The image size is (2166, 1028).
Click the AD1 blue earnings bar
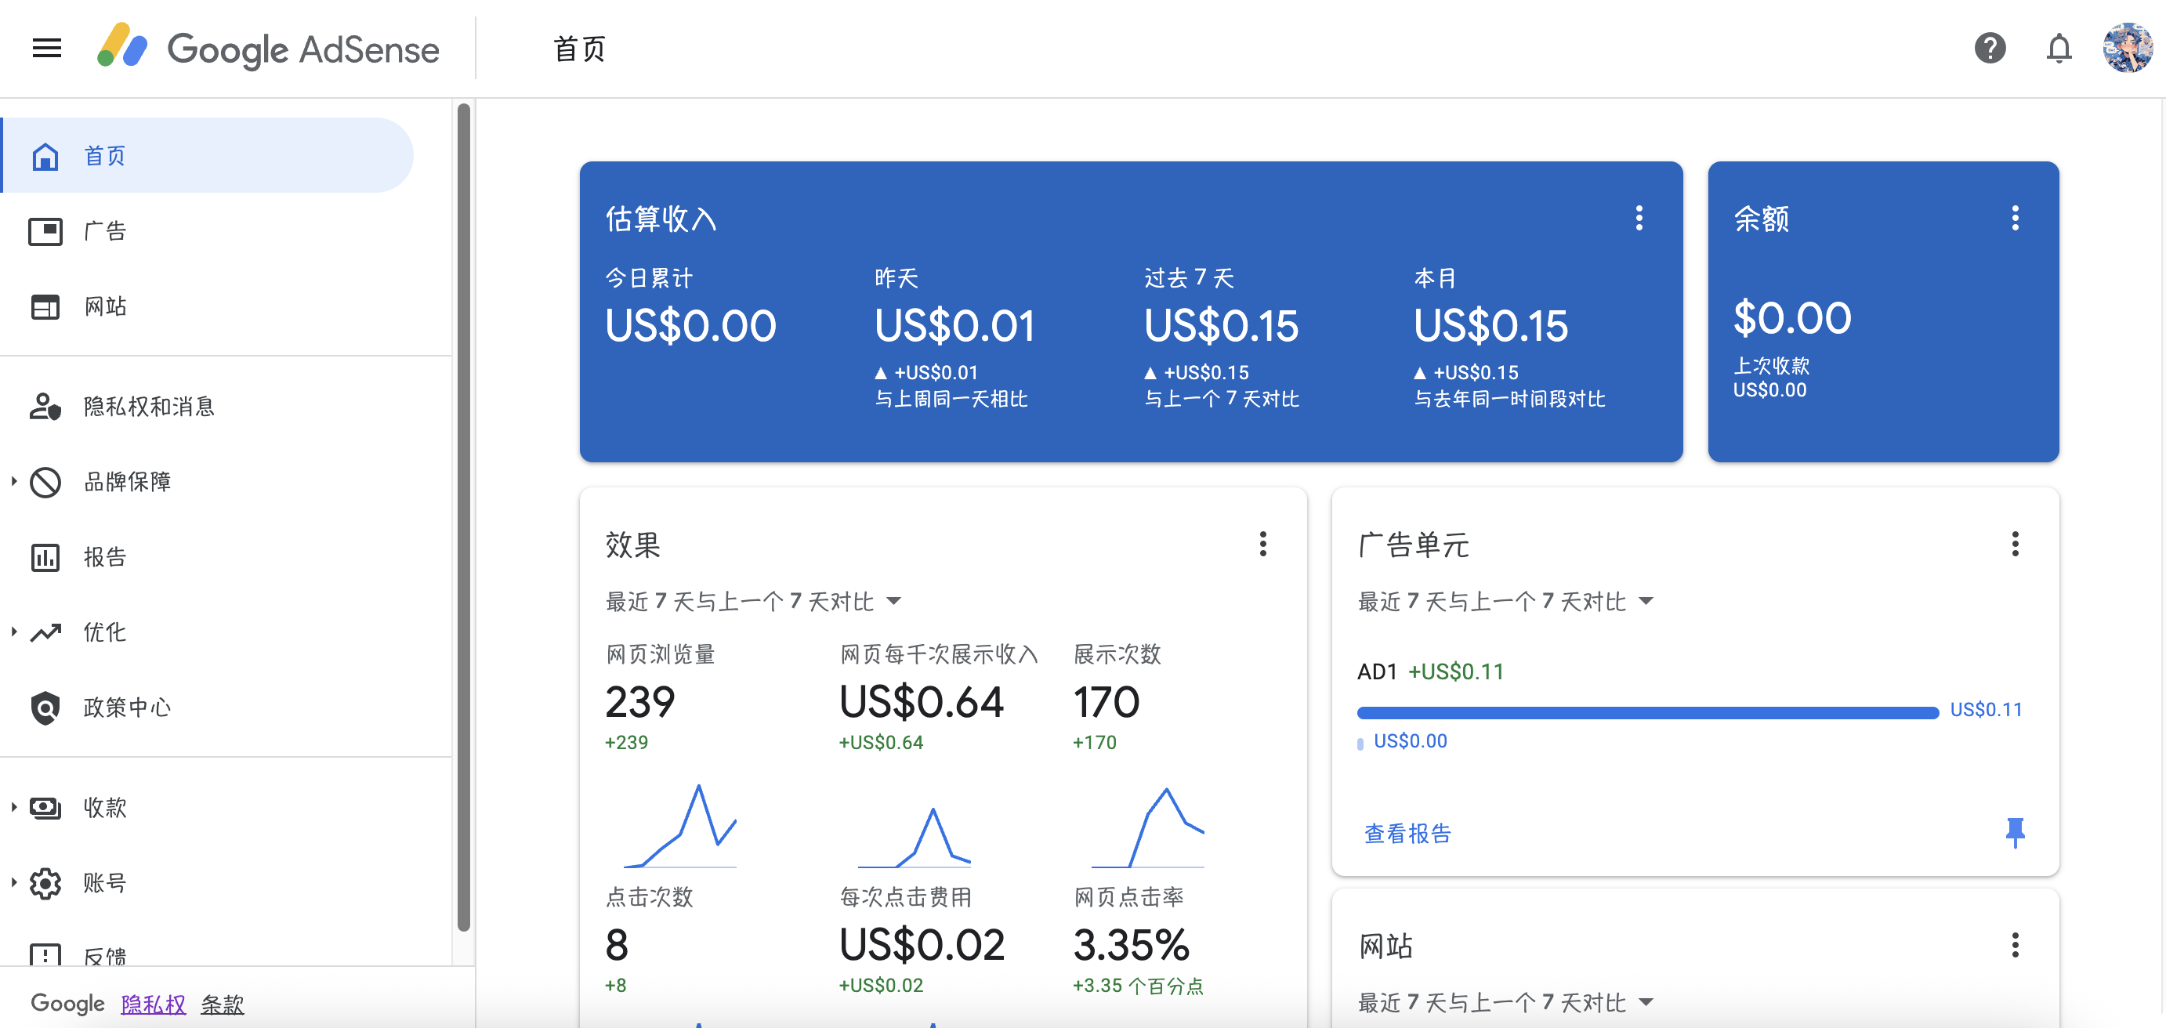point(1647,713)
